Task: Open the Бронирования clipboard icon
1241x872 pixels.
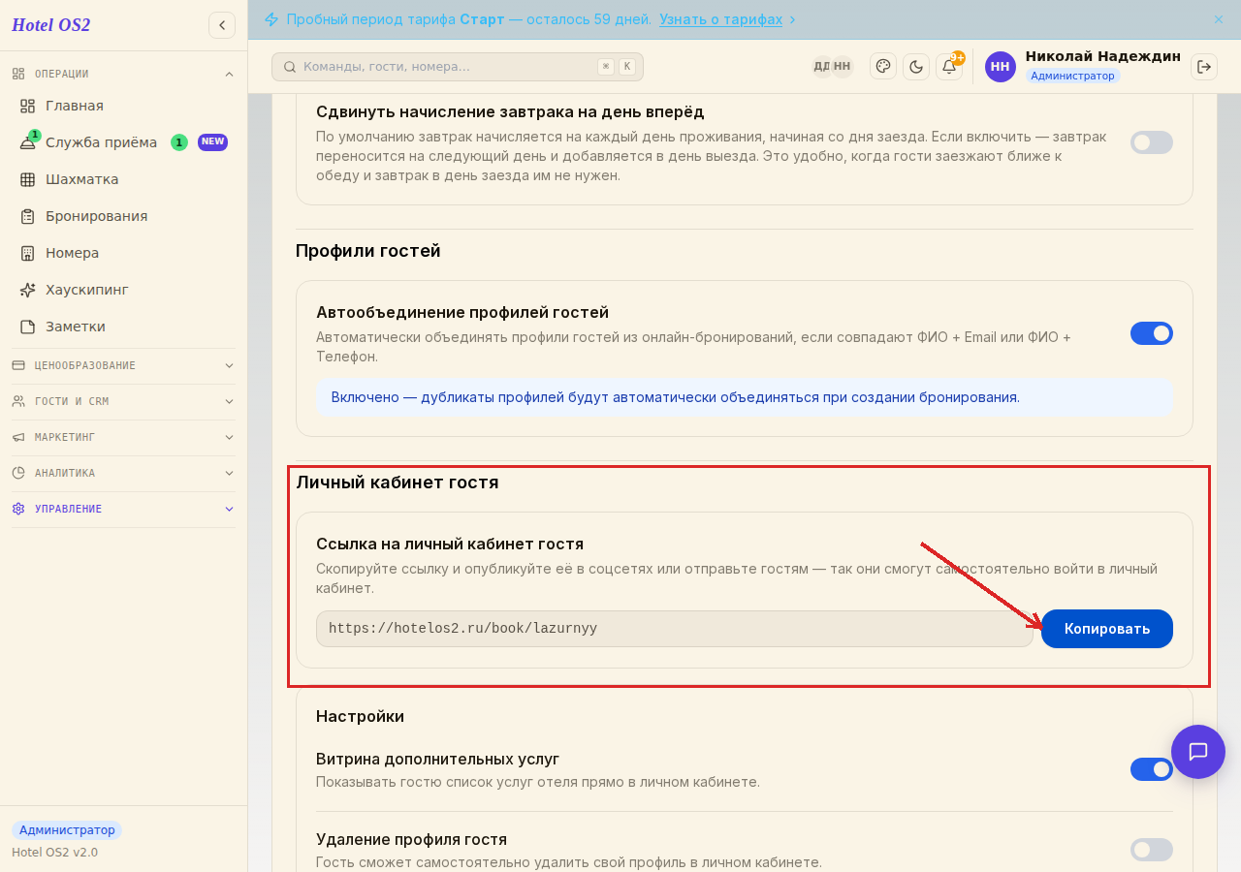Action: (28, 216)
